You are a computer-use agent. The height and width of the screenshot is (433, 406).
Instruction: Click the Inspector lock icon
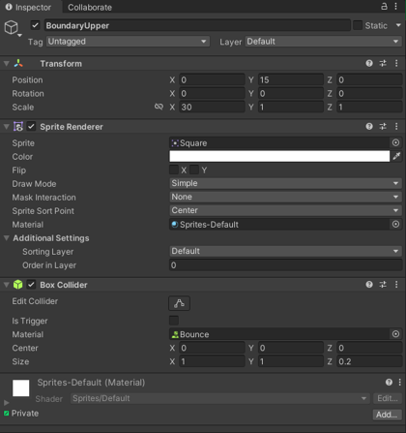pyautogui.click(x=384, y=6)
